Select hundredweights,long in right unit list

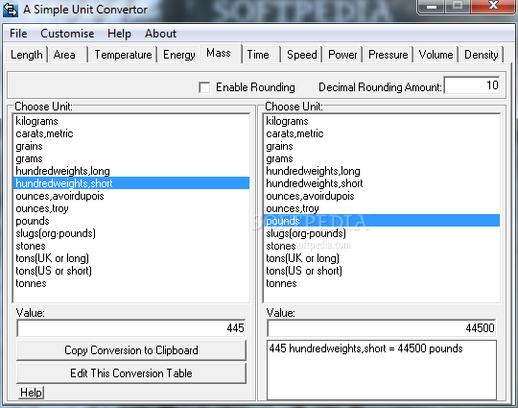(382, 171)
